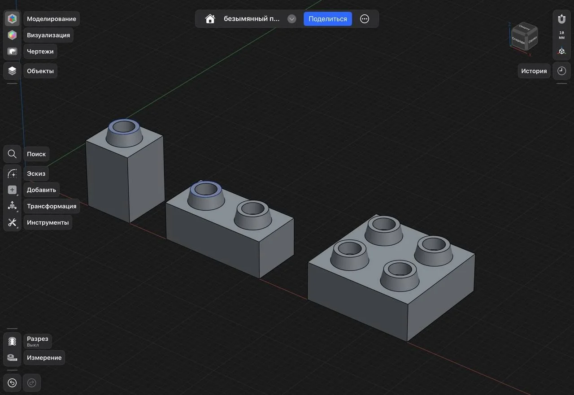
Task: Select the two-stud brick's front face
Action: [x=213, y=240]
